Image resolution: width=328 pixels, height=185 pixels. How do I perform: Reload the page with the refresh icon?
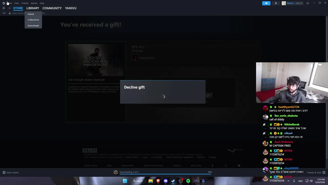(4, 13)
